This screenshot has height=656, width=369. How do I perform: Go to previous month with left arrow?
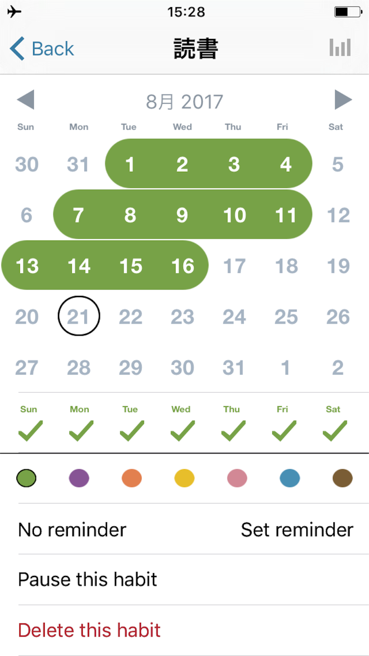pos(25,100)
